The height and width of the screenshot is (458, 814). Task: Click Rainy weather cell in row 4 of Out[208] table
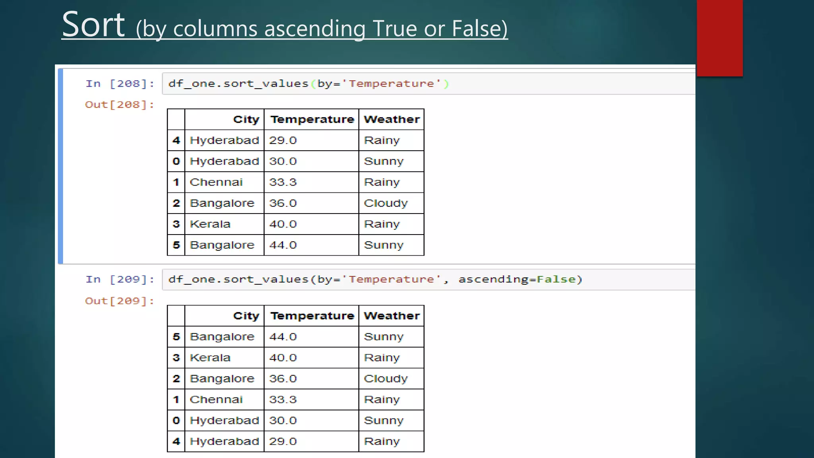click(391, 140)
